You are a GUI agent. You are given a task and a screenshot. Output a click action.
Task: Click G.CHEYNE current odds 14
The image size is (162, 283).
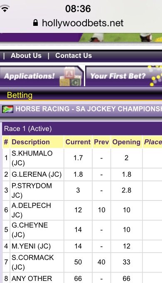tap(78, 230)
